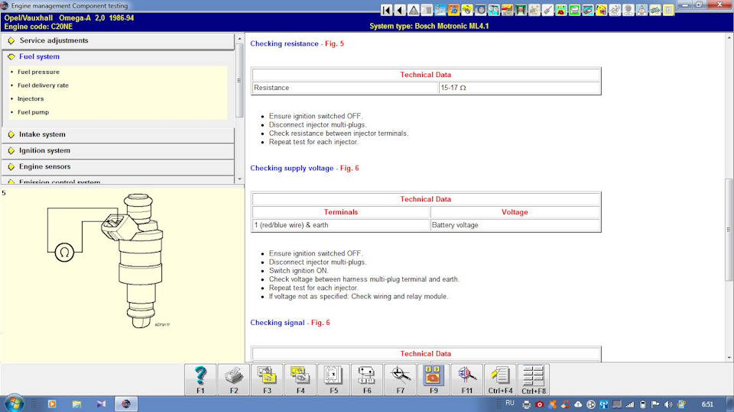734x412 pixels.
Task: Click the F5 component diagram button
Action: (334, 380)
